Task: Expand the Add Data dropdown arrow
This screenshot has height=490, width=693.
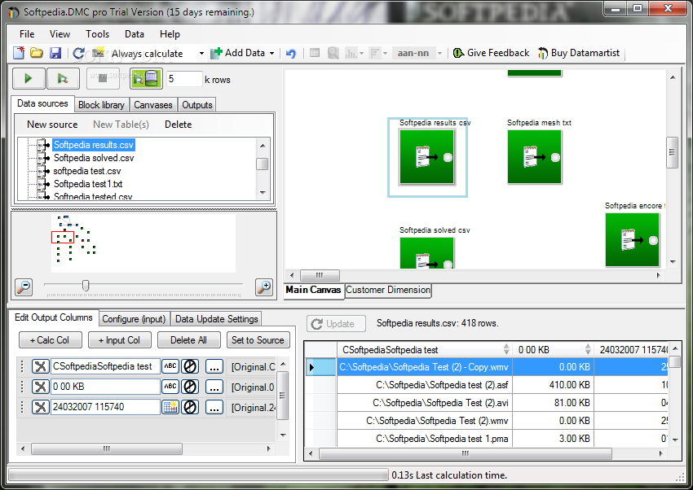Action: [271, 54]
